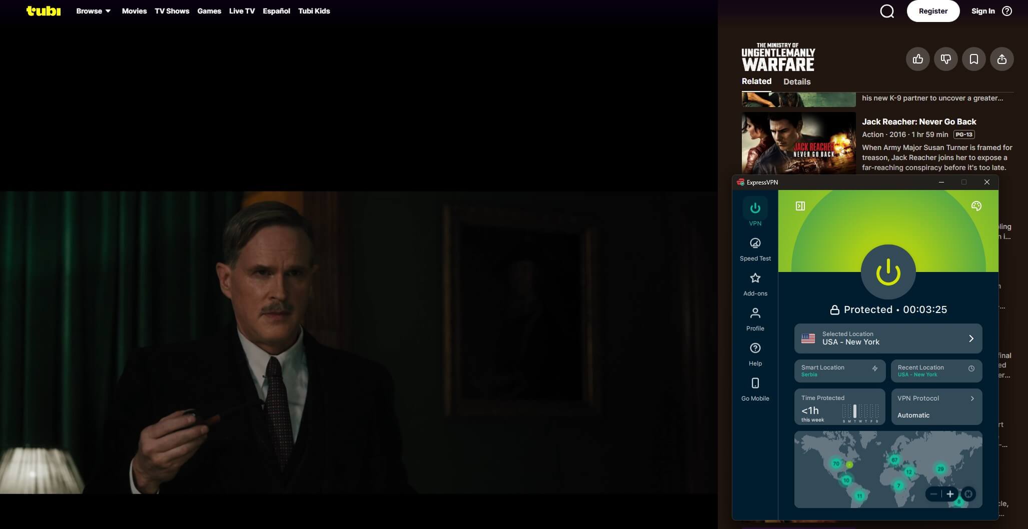Collapse the ExpressVPN sidebar panel icon
This screenshot has height=529, width=1028.
800,206
